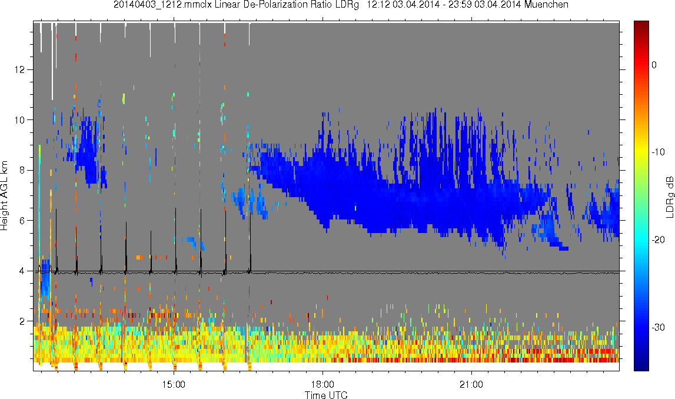Click the 'Height AGL km' axis title

4,195
